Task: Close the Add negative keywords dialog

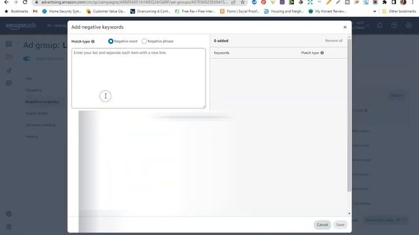Action: [345, 27]
